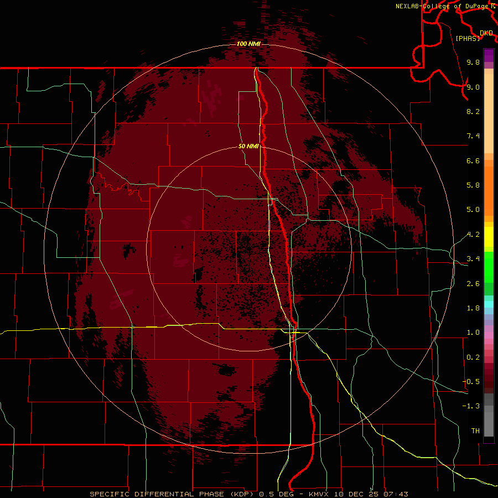Click the -1.3 value on color scale
Screen dimensions: 498x498
[x=471, y=406]
